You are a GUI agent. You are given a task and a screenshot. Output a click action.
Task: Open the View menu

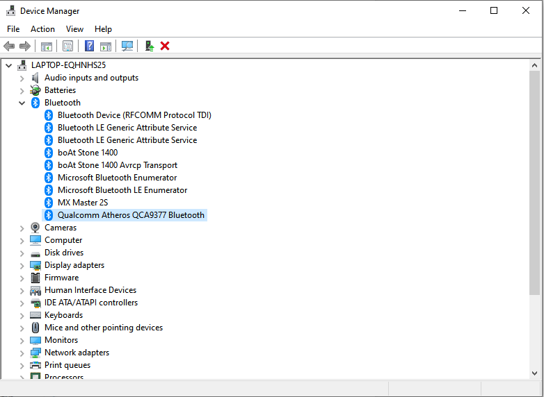click(x=74, y=29)
